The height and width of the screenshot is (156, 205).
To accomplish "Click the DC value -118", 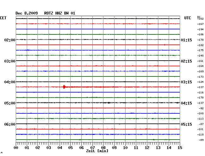I will [x=200, y=135].
